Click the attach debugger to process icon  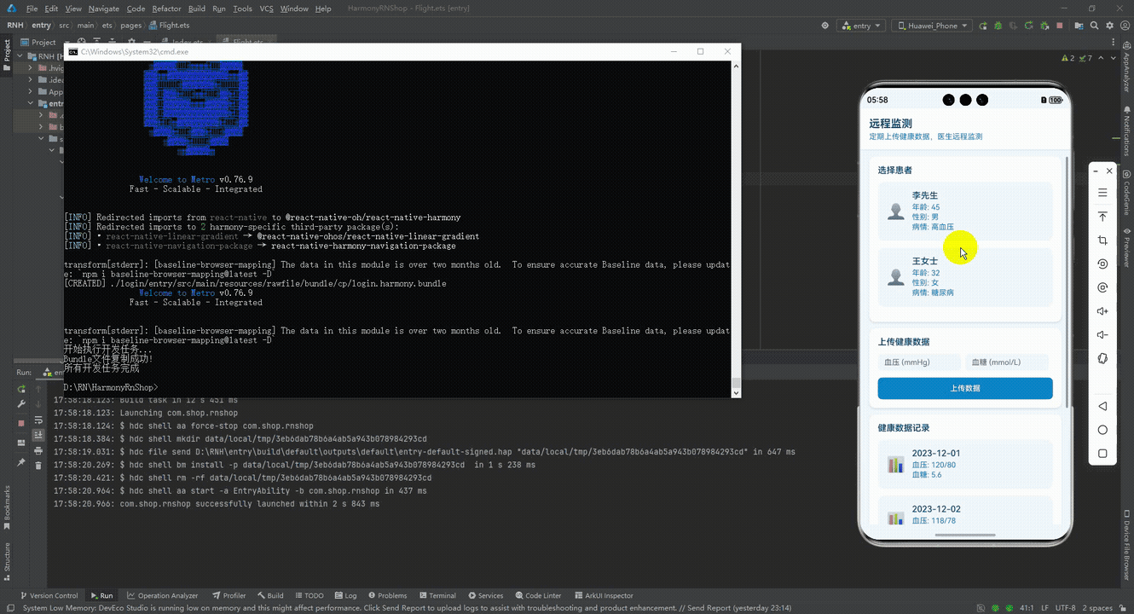[x=1044, y=26]
